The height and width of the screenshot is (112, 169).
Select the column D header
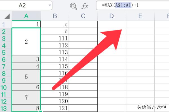(112, 16)
